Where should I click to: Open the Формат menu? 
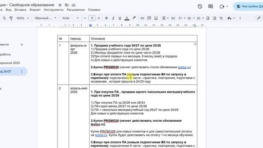click(35, 10)
